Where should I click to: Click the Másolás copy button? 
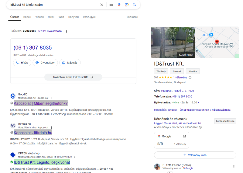pyautogui.click(x=70, y=63)
